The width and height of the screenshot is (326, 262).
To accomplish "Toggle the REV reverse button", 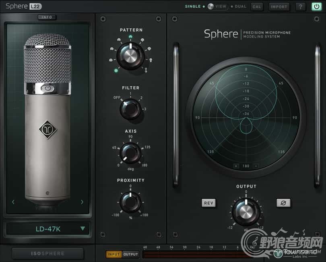I will point(208,203).
